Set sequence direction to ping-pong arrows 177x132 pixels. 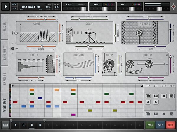tap(163, 86)
